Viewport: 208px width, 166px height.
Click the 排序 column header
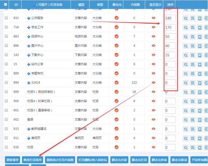coord(170,5)
